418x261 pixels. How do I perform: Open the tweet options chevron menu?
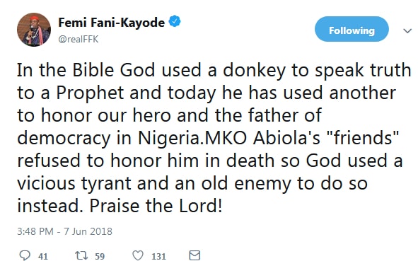407,31
